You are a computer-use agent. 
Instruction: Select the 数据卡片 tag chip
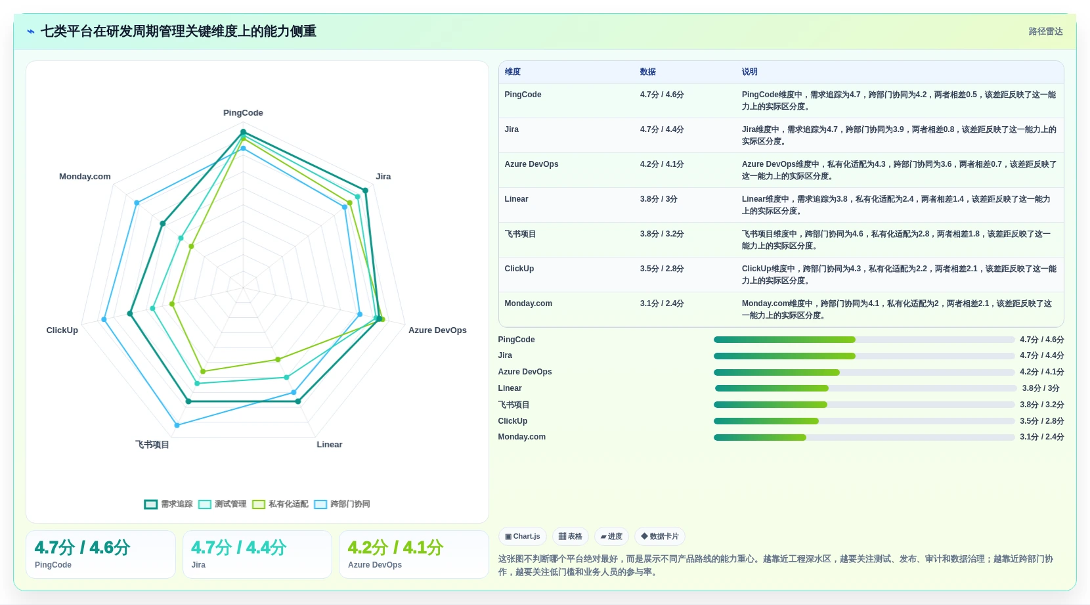(x=660, y=537)
